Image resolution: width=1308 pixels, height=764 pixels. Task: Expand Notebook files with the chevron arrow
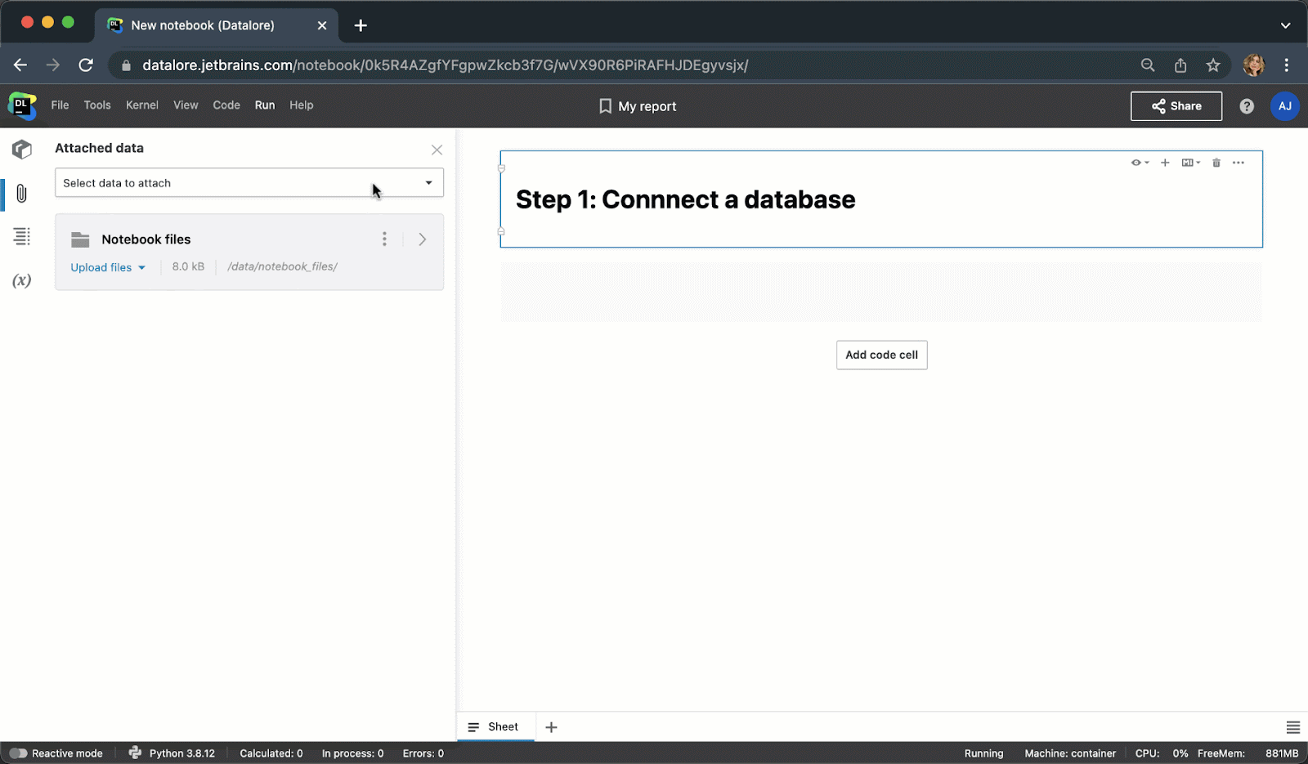coord(423,239)
